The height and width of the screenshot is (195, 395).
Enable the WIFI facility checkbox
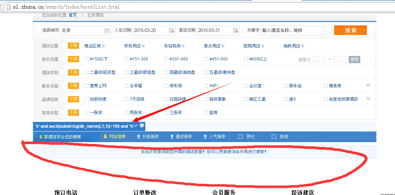[206, 86]
